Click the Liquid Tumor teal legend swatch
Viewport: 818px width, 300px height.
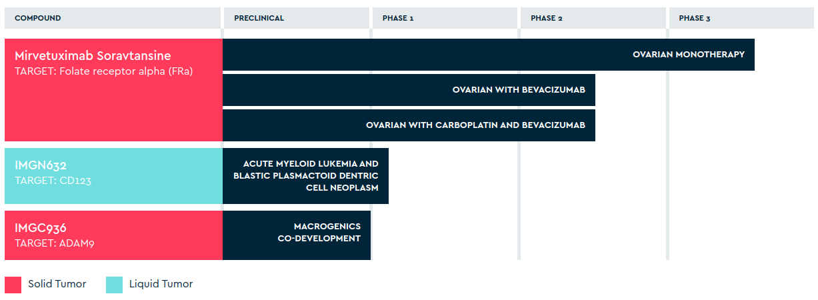click(114, 285)
